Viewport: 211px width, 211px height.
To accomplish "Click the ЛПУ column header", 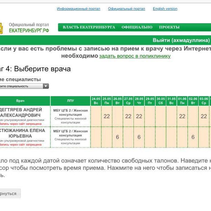I will pos(70,101).
